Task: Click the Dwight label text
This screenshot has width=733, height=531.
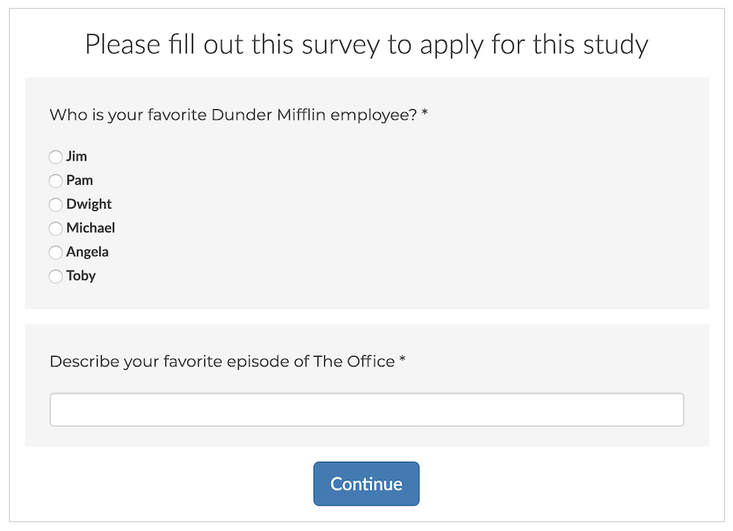Action: (x=89, y=204)
